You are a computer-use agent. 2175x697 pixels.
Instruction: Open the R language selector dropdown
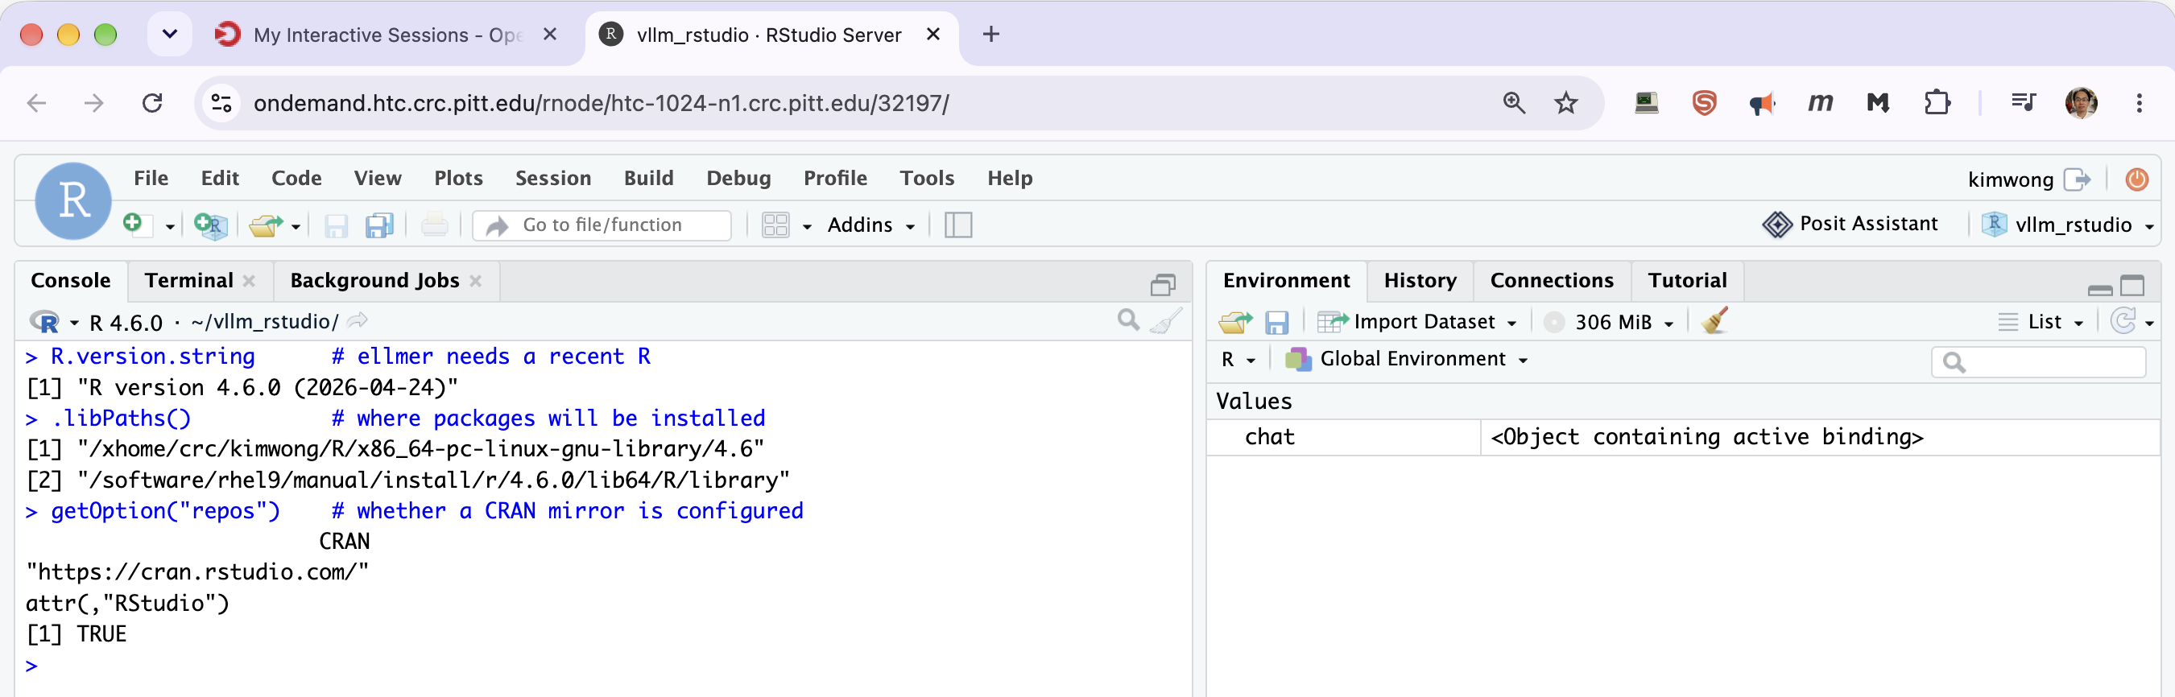coord(1238,360)
